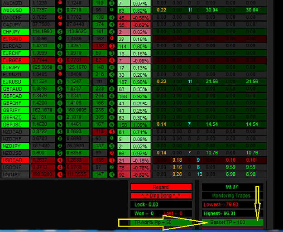Click the 0.22 lot value in EURUSD row
The height and width of the screenshot is (232, 283).
click(162, 82)
